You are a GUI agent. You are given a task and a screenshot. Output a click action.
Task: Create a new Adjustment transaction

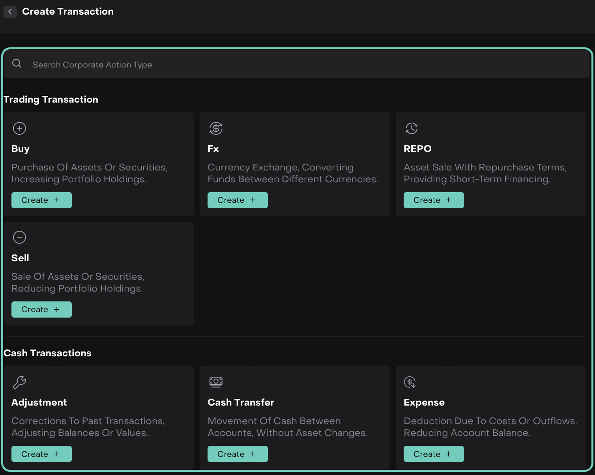41,454
